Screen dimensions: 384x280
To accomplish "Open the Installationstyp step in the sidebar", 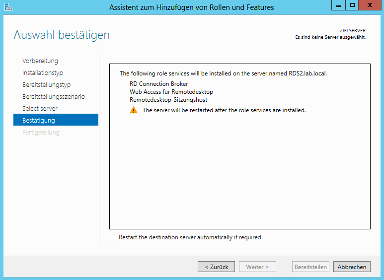I will [43, 73].
